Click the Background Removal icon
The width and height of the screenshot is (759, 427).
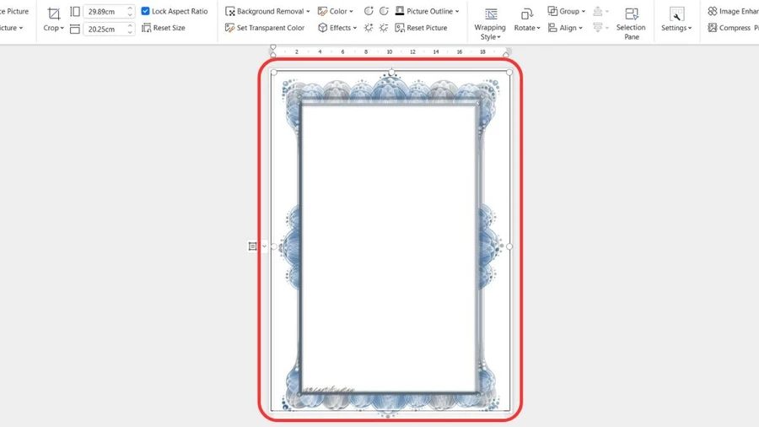point(230,11)
